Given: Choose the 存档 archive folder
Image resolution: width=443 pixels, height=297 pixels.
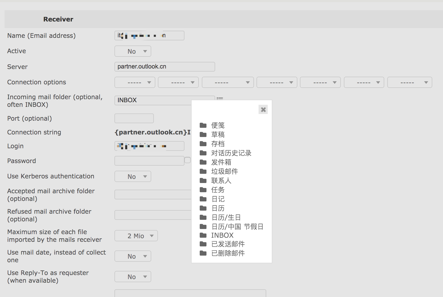Looking at the screenshot, I should point(217,144).
